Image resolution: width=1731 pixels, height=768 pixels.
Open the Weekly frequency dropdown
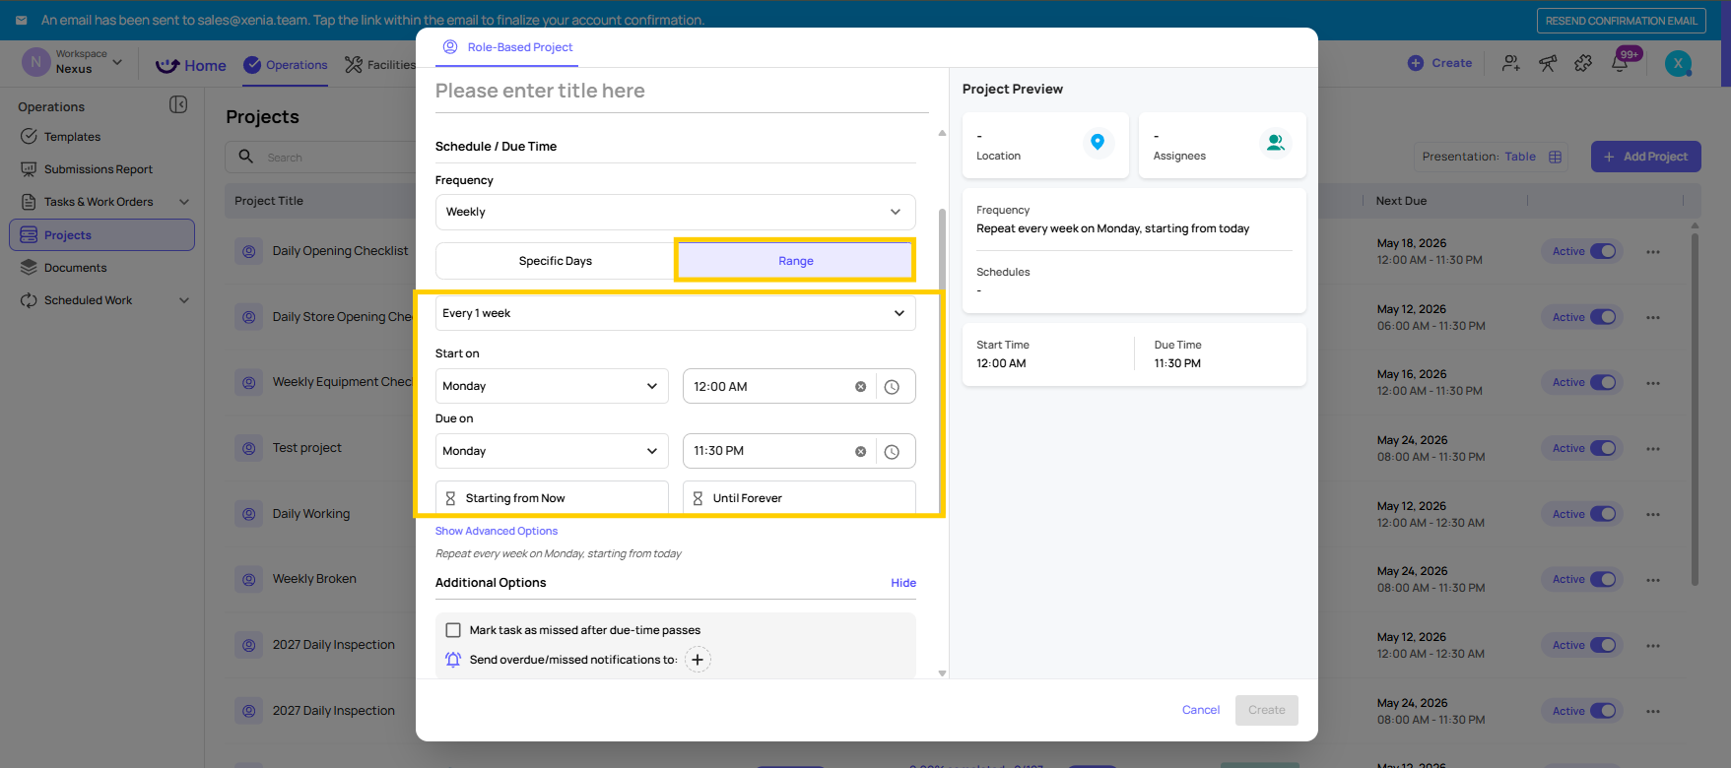(x=676, y=212)
